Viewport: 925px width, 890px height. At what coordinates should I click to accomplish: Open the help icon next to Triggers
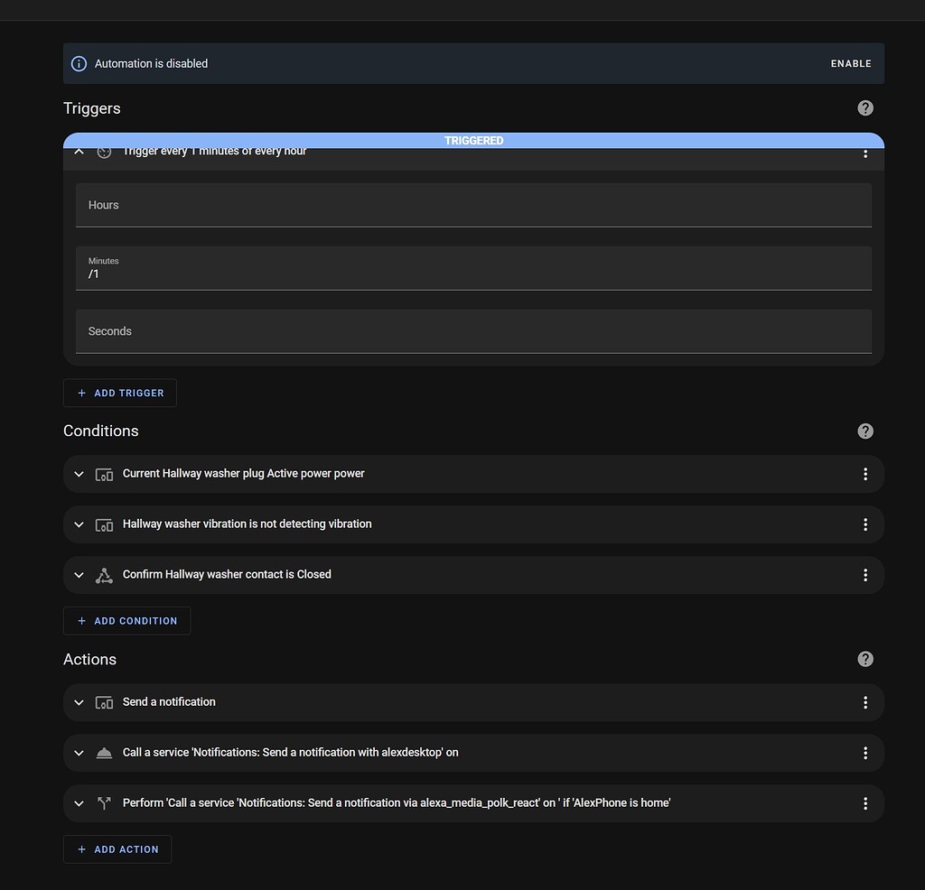[x=865, y=107]
